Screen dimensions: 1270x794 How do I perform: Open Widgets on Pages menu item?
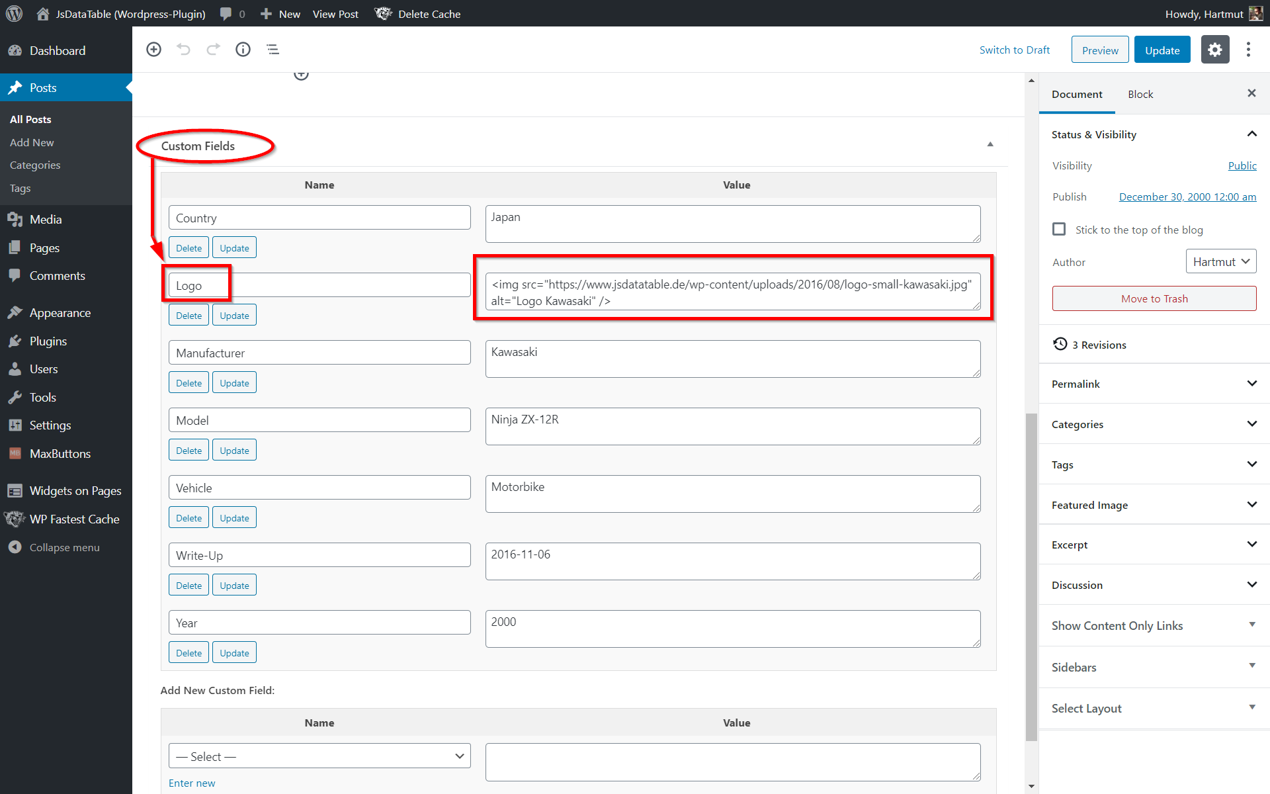click(66, 491)
